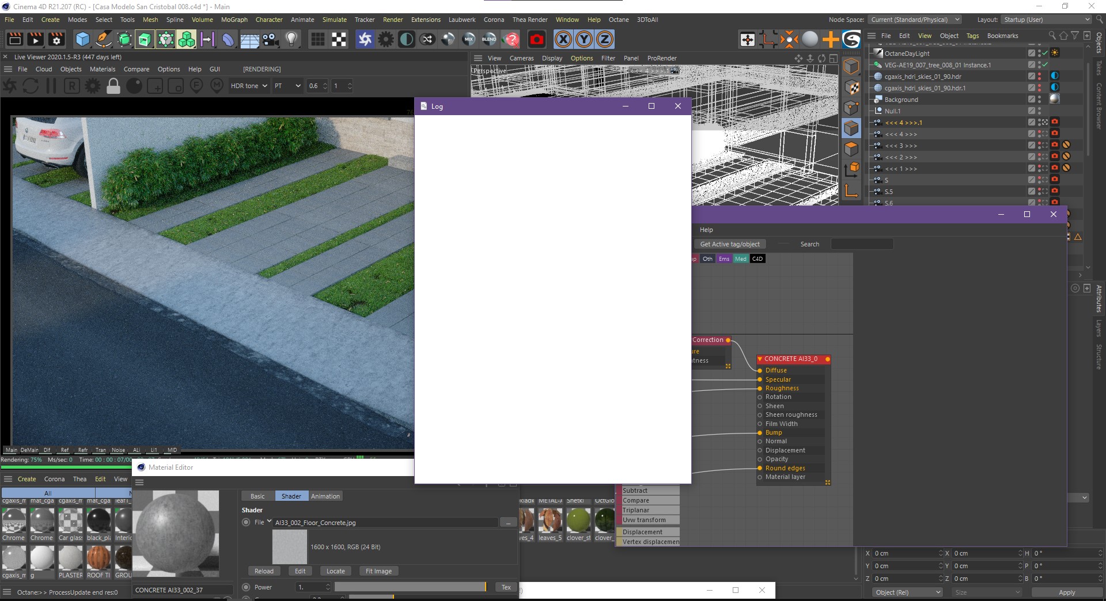Image resolution: width=1106 pixels, height=601 pixels.
Task: Lock the Live Viewer resolution padlock
Action: [113, 86]
